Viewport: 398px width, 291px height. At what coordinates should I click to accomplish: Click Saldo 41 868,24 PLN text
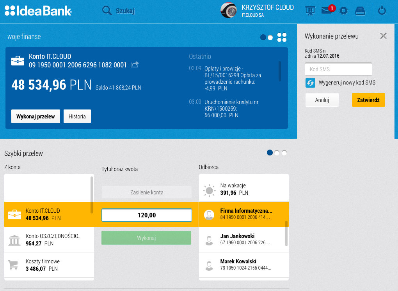pyautogui.click(x=118, y=88)
